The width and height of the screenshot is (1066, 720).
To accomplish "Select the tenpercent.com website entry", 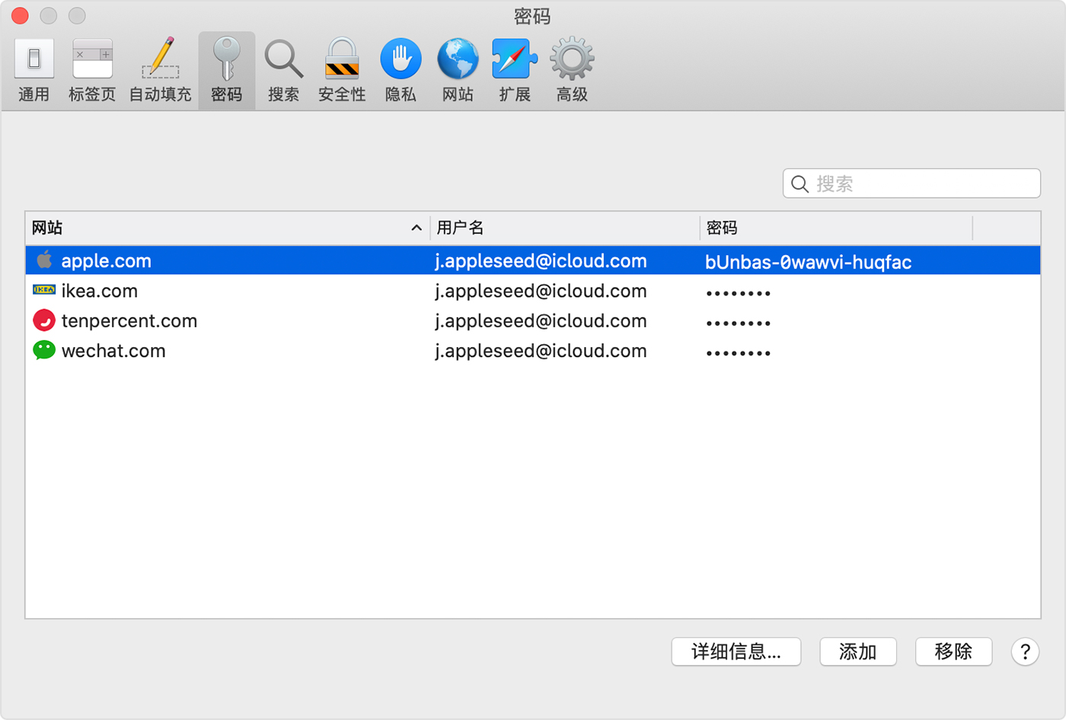I will 129,320.
